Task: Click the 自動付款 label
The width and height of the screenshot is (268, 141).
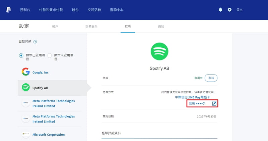Action: [x=25, y=41]
